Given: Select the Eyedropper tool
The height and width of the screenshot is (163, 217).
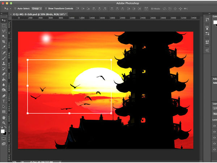Looking at the screenshot, I should tap(4, 47).
